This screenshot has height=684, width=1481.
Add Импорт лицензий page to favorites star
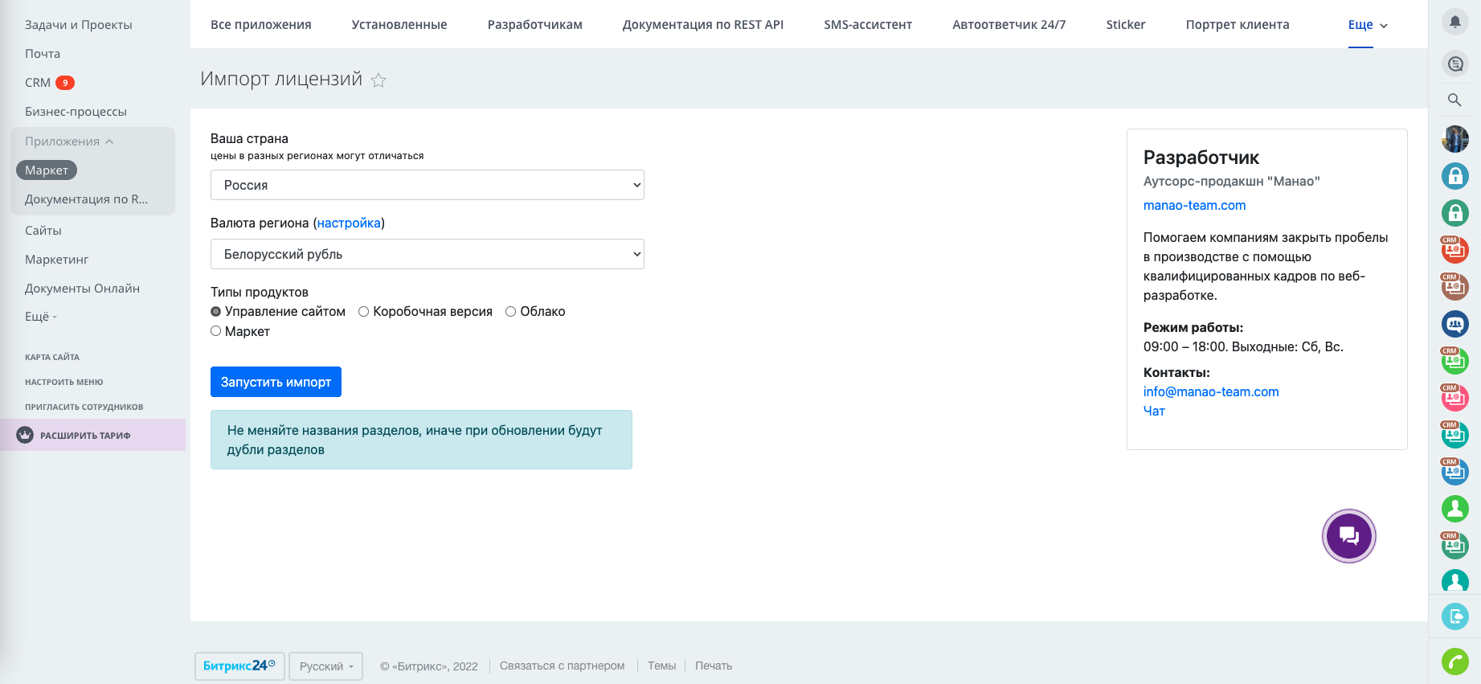pyautogui.click(x=378, y=80)
